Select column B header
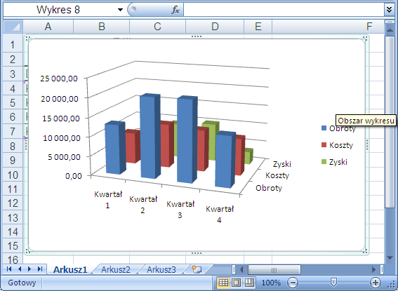Viewport: 398px width, 291px height. 102,27
